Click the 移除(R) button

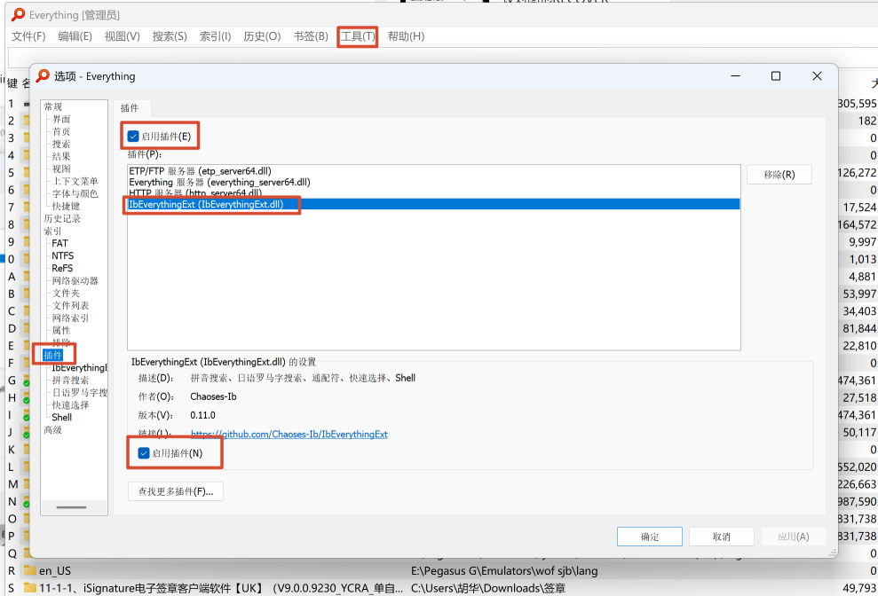[x=779, y=175]
